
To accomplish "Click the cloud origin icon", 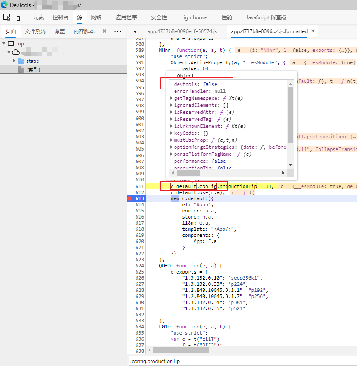I will click(x=16, y=52).
